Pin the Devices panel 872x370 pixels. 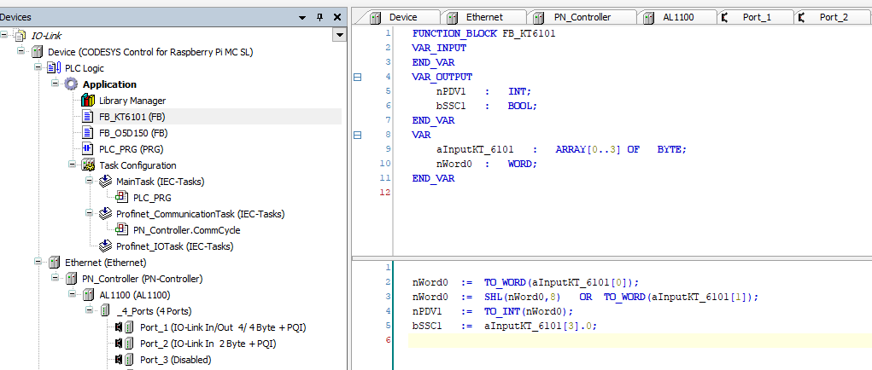tap(319, 18)
